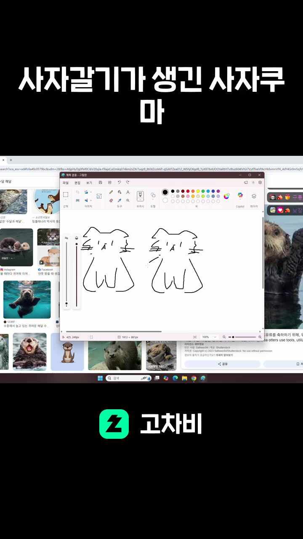Click the Redo arrow in Paint
The image size is (303, 539).
pyautogui.click(x=128, y=182)
